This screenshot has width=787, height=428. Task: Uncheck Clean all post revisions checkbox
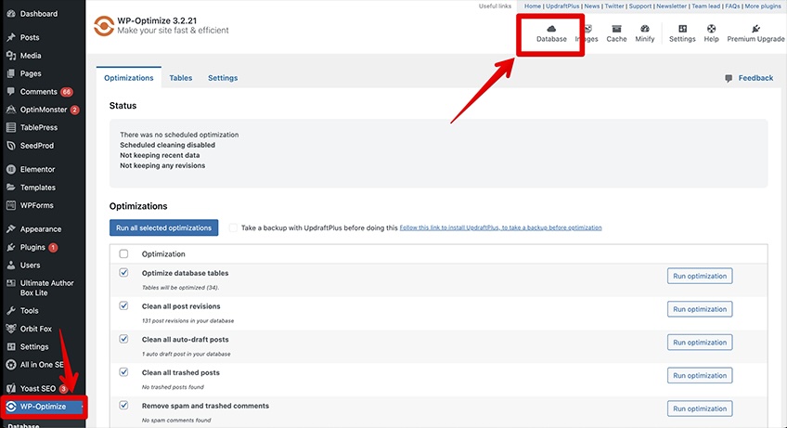(x=124, y=306)
